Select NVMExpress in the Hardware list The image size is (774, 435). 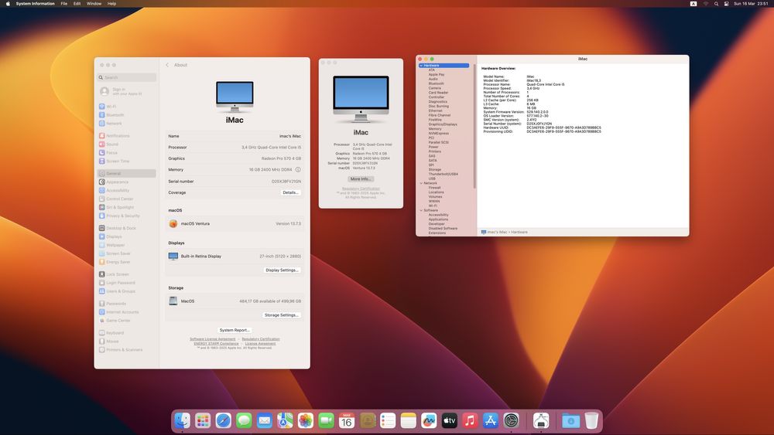coord(438,133)
